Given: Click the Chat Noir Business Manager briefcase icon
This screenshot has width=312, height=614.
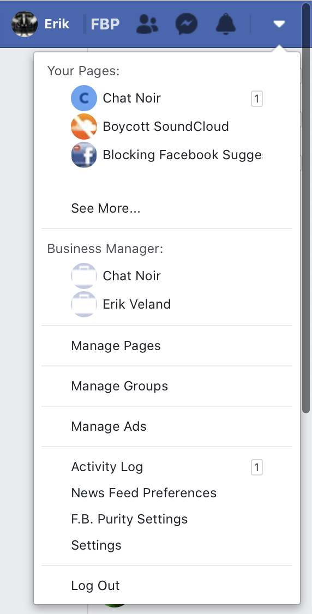Looking at the screenshot, I should (84, 276).
